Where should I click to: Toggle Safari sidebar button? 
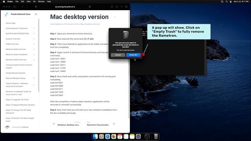(x=15, y=7)
